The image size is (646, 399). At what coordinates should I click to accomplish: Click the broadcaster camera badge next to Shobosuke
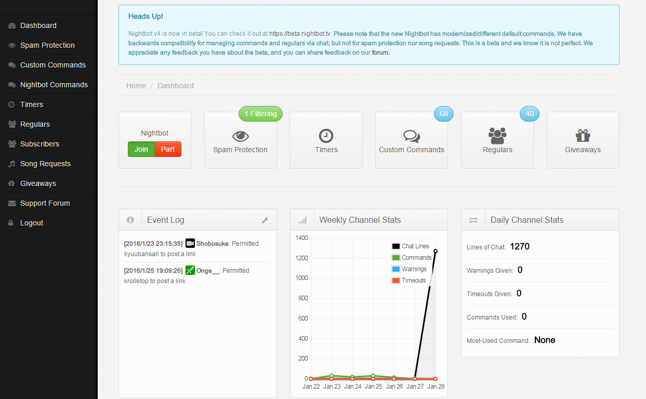190,243
